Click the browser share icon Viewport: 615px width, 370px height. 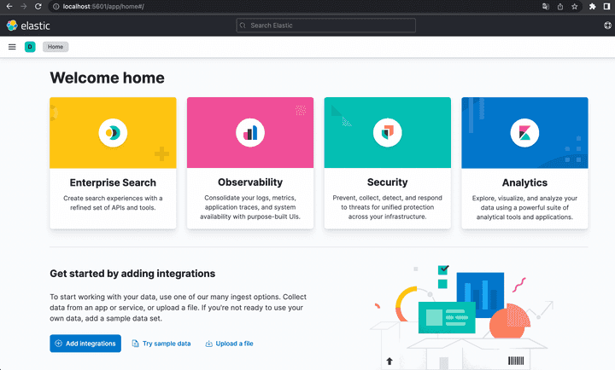[560, 6]
